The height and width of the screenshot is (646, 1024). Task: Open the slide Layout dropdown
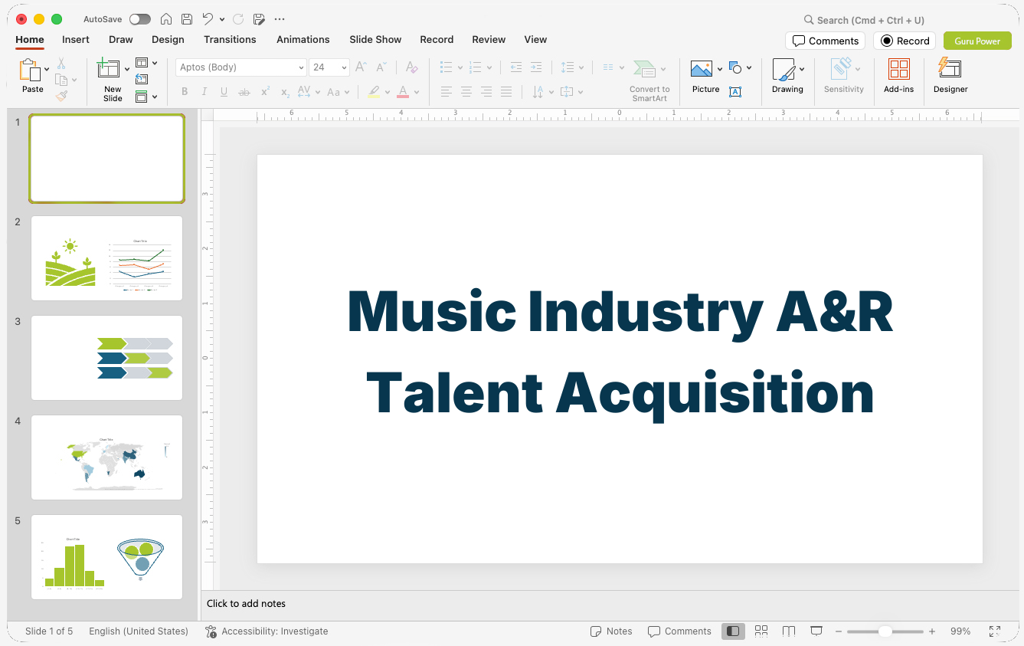click(x=146, y=63)
